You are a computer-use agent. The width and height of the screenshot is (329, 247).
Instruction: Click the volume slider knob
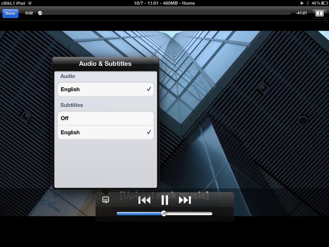pos(164,214)
